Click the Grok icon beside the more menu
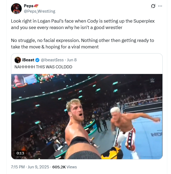Image resolution: width=171 pixels, height=174 pixels. point(153,6)
